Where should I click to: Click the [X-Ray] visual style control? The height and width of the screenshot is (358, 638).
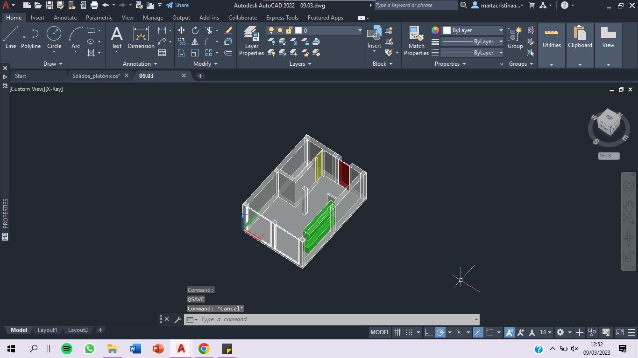pyautogui.click(x=54, y=89)
